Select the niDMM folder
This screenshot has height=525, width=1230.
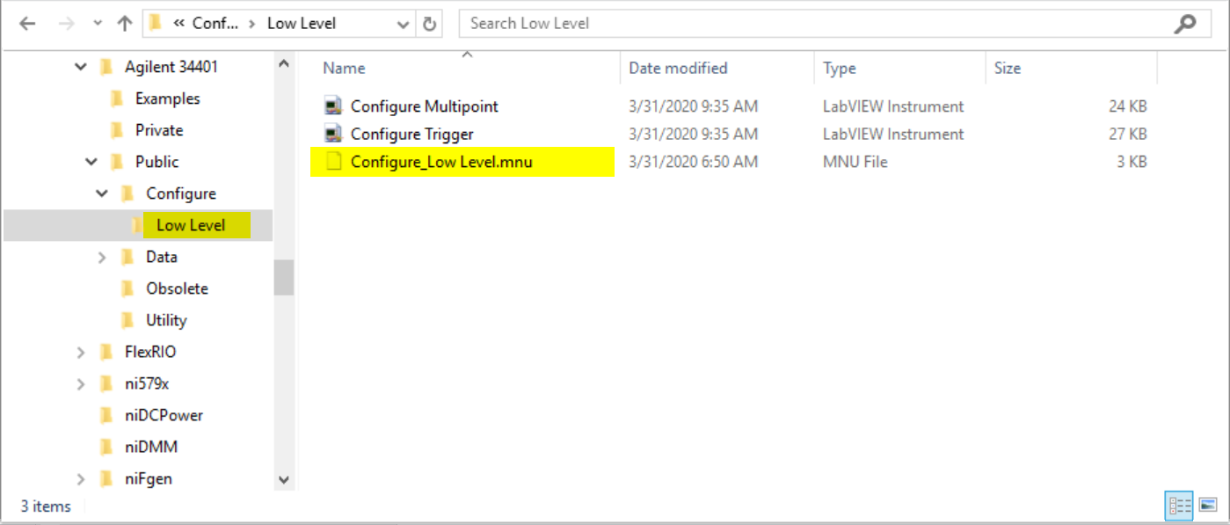(151, 447)
